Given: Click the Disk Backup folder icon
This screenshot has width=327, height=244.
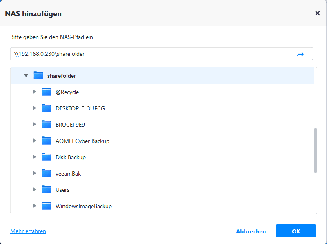Looking at the screenshot, I should (47, 157).
